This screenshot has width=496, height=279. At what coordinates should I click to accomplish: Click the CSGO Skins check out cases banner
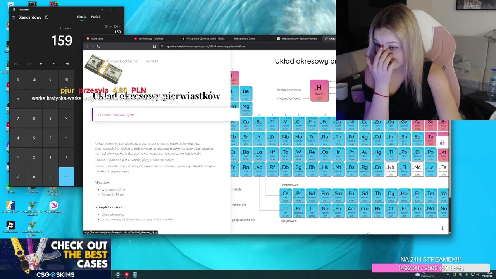point(55,258)
